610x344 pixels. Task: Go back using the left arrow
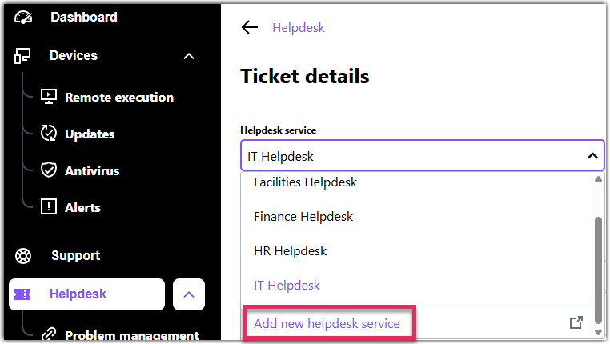click(250, 27)
